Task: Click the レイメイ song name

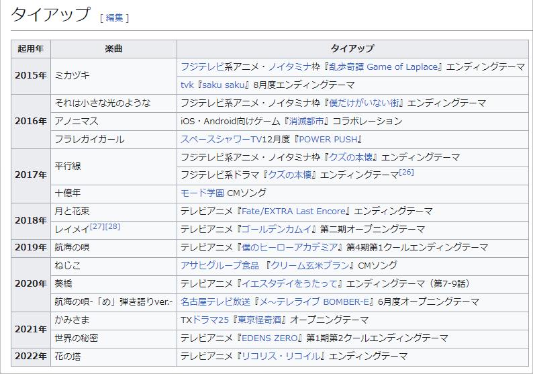Action: tap(72, 230)
